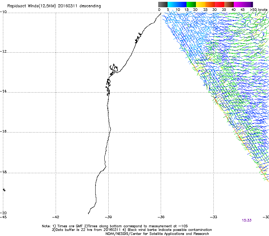The width and height of the screenshot is (269, 236).
Task: Select the brown 35-40 knots legend swatch
Action: coord(229,4)
